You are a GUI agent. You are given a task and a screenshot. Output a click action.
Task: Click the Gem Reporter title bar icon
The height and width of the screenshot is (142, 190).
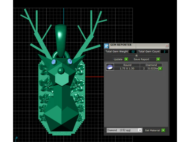pos(106,46)
